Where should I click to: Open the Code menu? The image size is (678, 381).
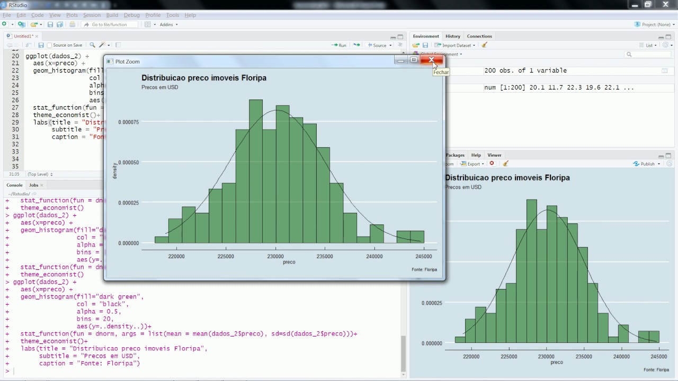[37, 15]
